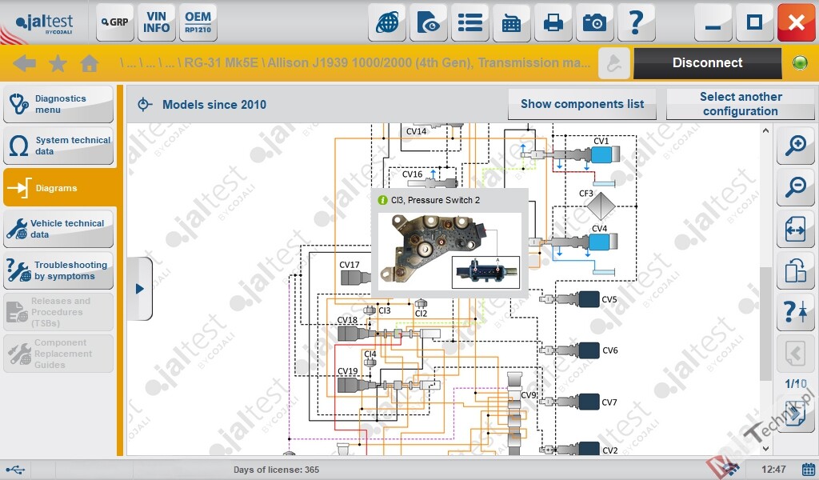Go to the next diagram page
Screen dimensions: 819x480
tap(796, 413)
